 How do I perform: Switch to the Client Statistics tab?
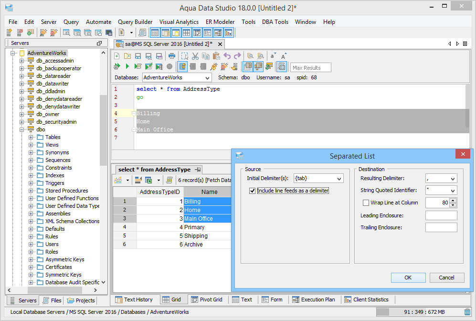tap(366, 300)
